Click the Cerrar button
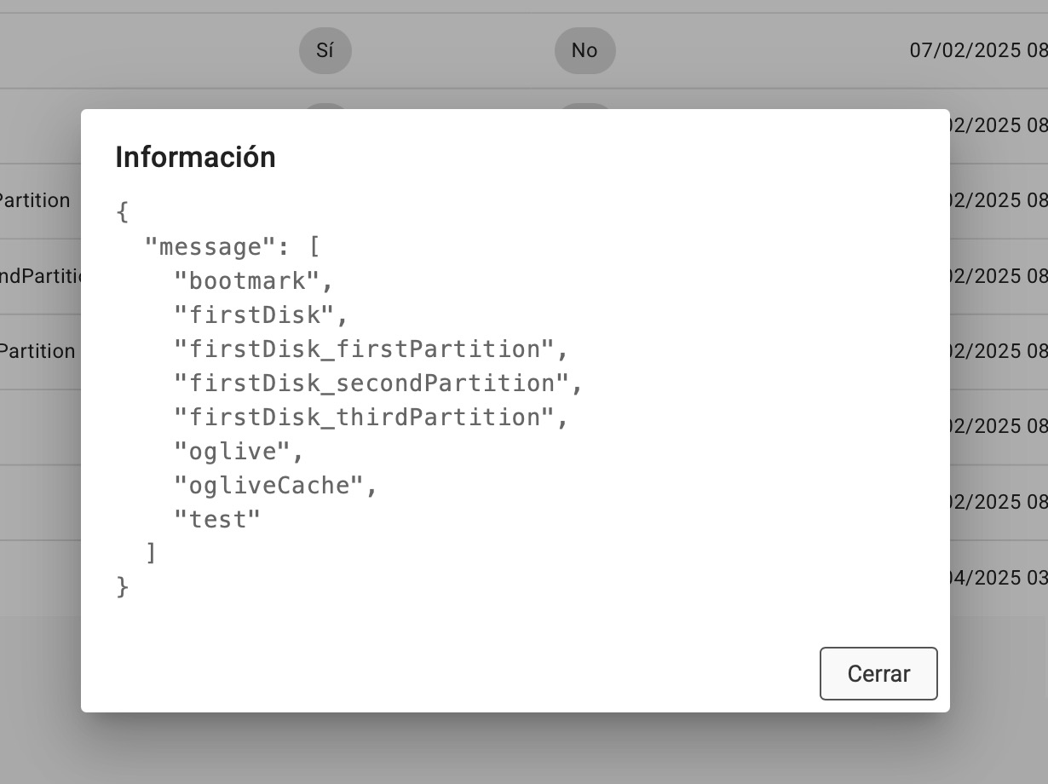Image resolution: width=1048 pixels, height=784 pixels. (878, 674)
